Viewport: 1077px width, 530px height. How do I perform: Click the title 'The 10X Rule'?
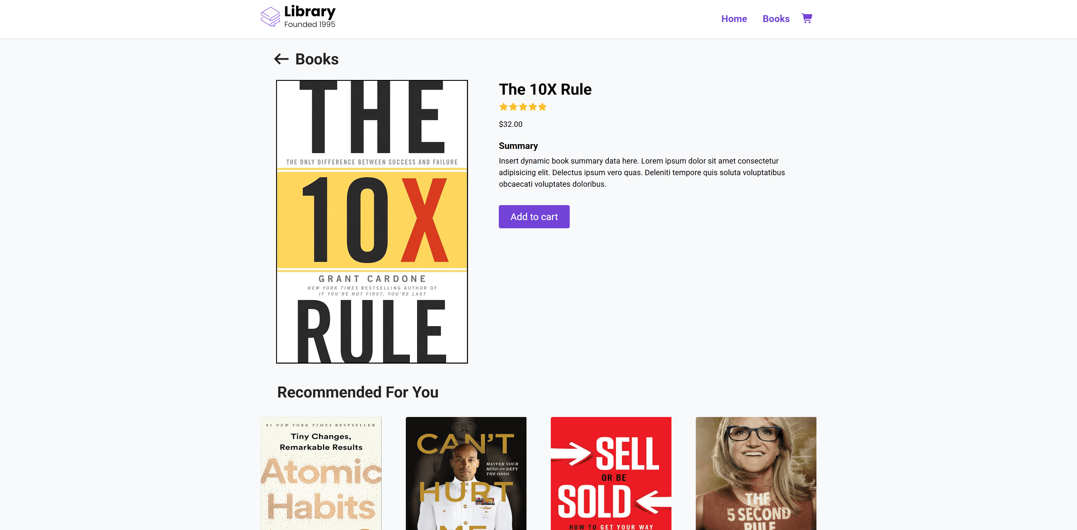545,90
